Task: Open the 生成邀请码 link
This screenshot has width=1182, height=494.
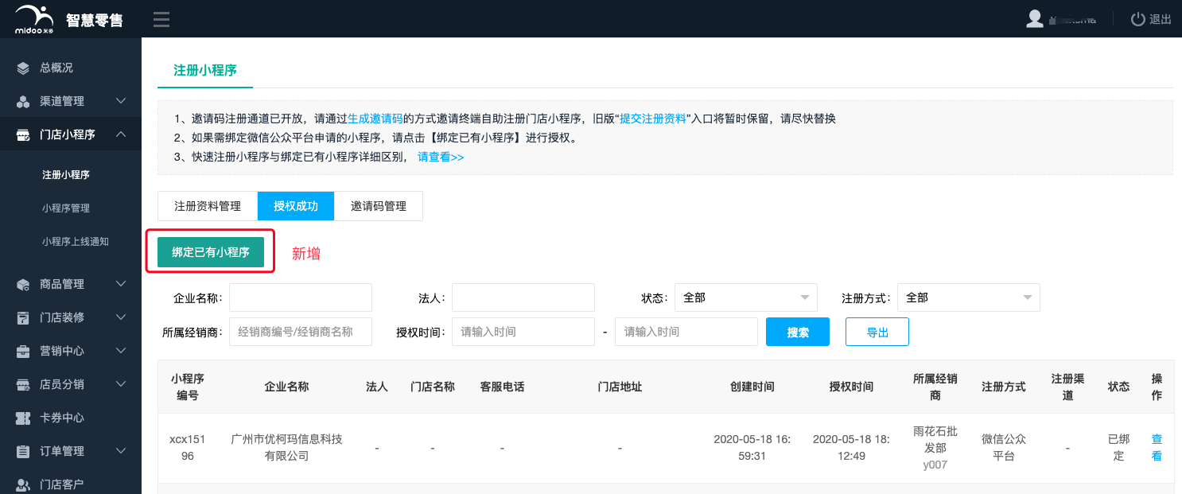Action: click(375, 119)
